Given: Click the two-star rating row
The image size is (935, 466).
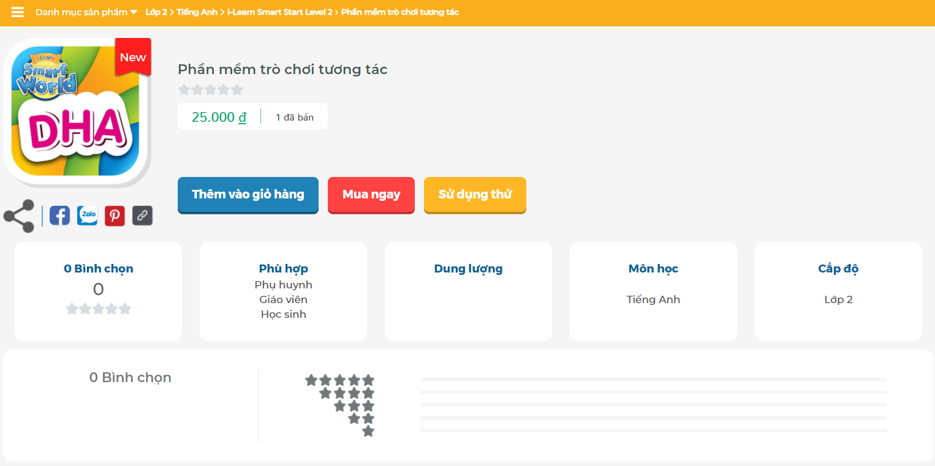Looking at the screenshot, I should coord(362,419).
